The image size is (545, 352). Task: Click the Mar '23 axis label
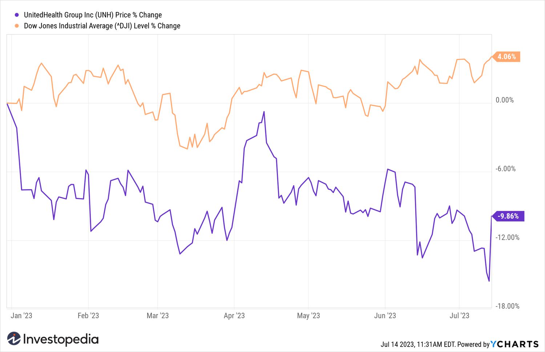(158, 316)
